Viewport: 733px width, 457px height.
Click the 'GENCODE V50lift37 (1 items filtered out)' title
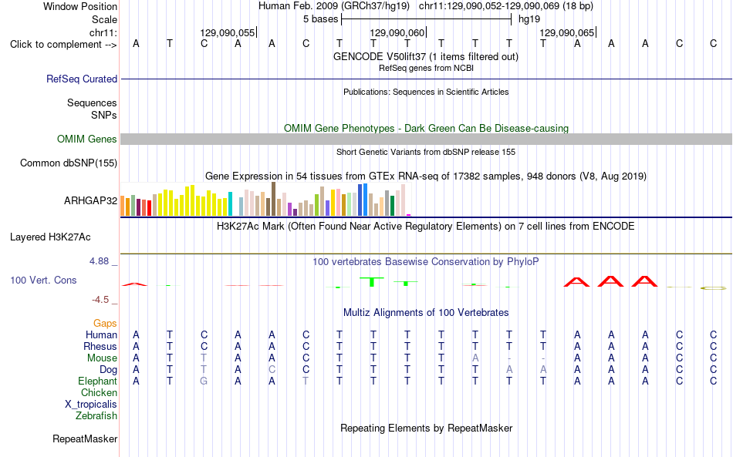pyautogui.click(x=426, y=56)
